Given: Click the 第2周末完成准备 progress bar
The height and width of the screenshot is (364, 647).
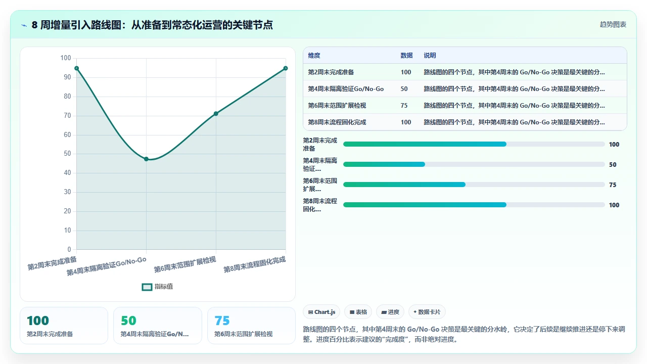Looking at the screenshot, I should tap(474, 144).
